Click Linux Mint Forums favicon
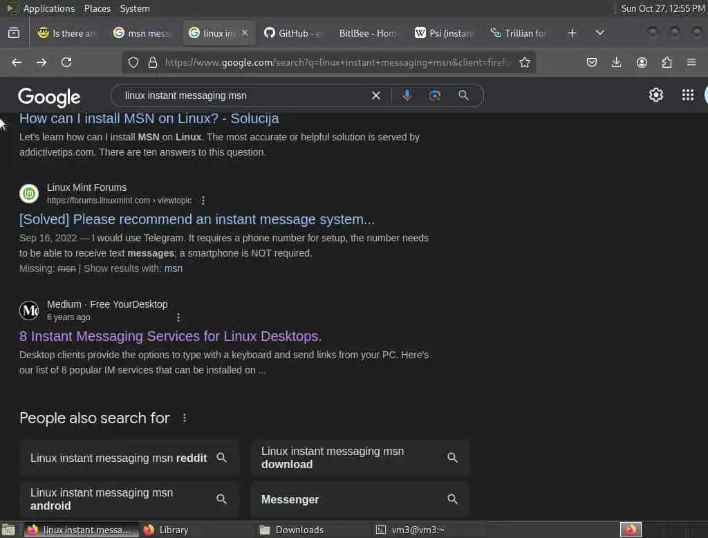This screenshot has height=538, width=708. [x=29, y=194]
